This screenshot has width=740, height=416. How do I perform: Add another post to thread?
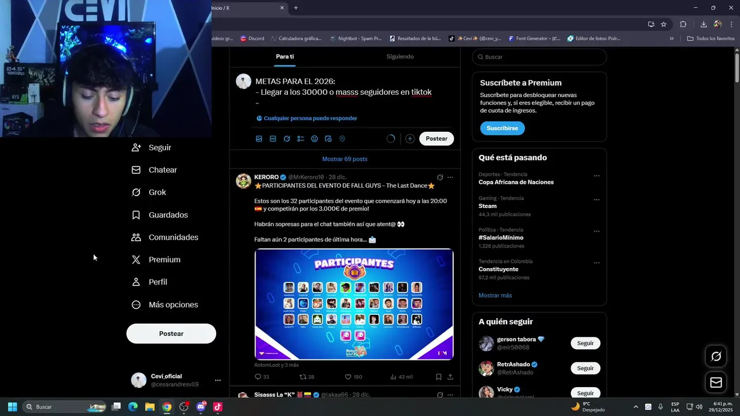click(x=410, y=139)
